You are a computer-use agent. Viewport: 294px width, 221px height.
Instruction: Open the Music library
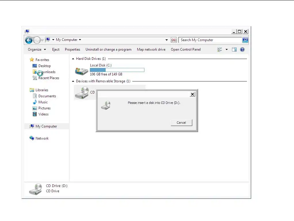point(43,102)
